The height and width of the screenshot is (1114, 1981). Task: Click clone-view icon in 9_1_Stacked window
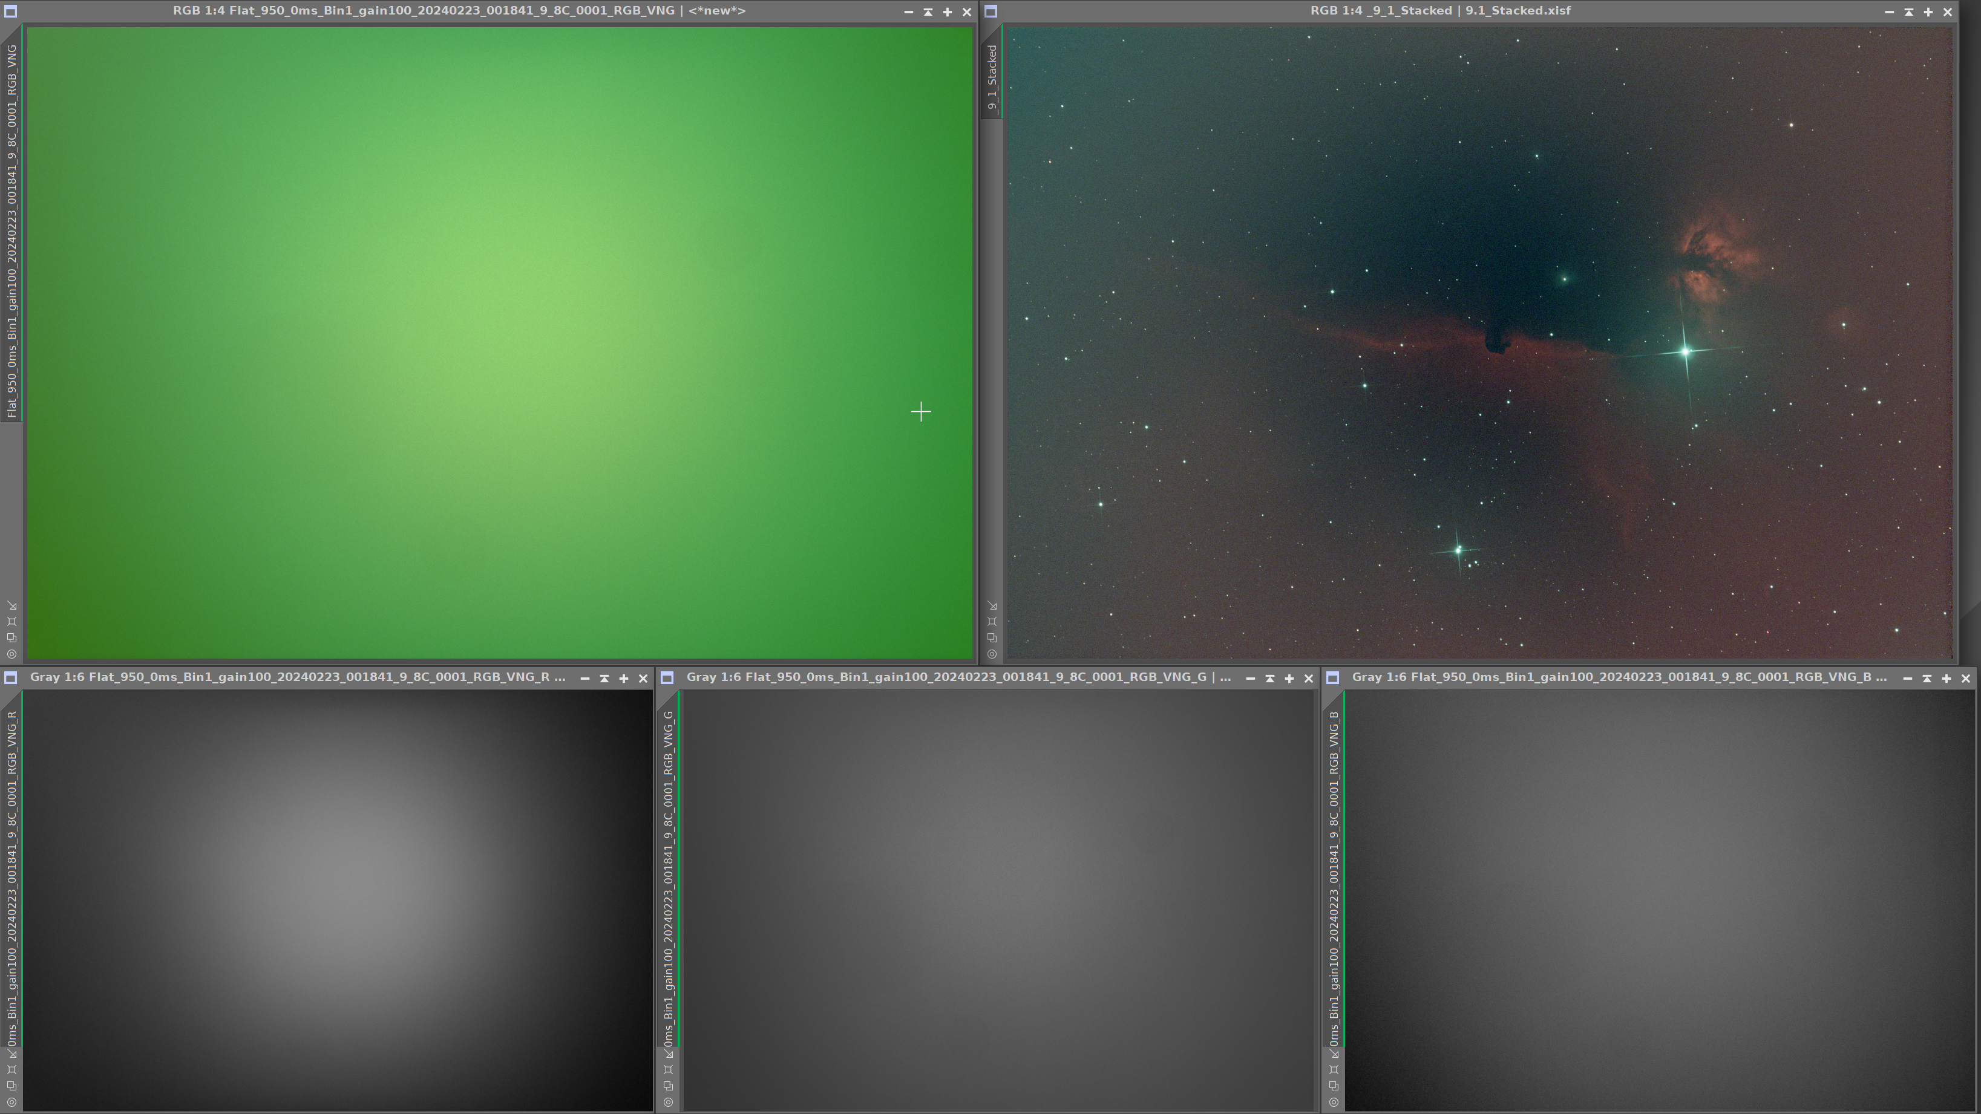(992, 637)
